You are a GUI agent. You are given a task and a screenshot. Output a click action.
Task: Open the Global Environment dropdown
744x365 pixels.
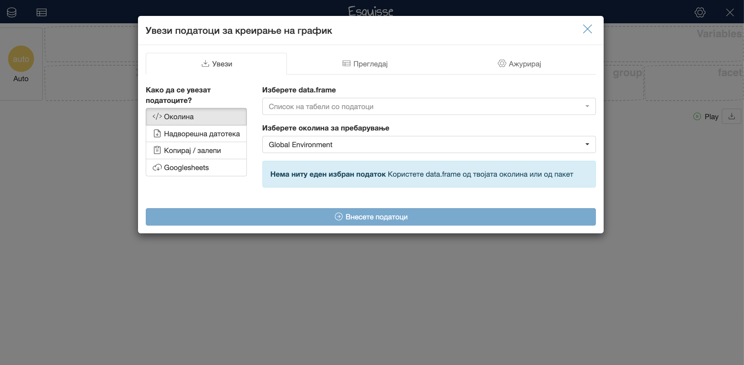point(429,144)
